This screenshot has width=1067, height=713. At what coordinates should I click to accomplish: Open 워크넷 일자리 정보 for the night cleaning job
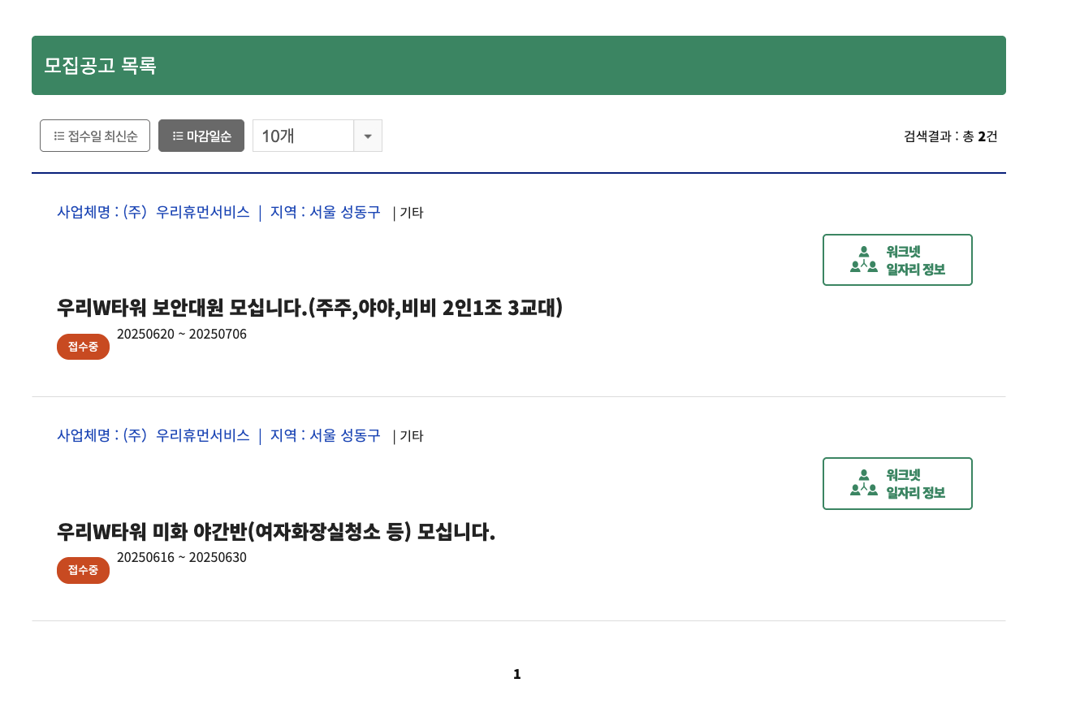tap(897, 482)
